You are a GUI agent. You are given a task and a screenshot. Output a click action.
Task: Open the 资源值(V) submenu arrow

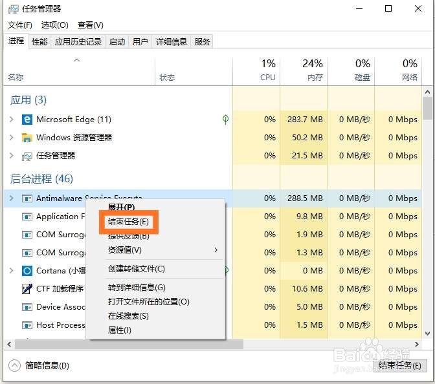216,250
